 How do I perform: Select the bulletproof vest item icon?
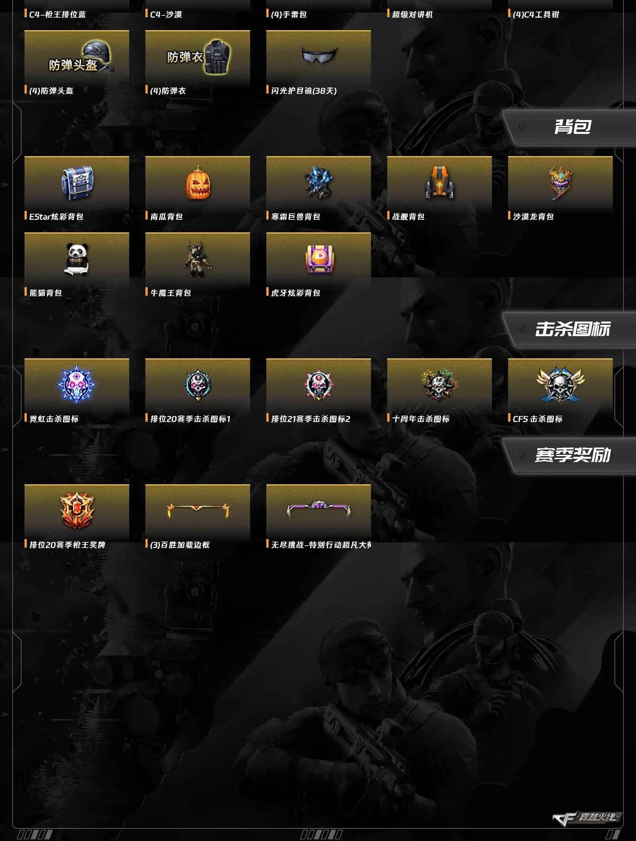(197, 57)
